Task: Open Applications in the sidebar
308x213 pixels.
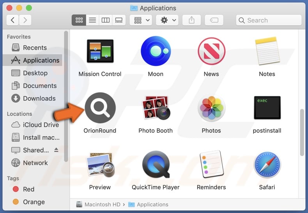Action: click(x=33, y=60)
